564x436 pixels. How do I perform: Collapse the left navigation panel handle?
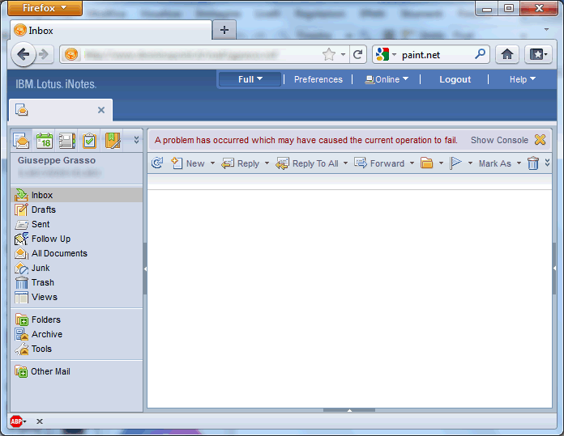[145, 269]
